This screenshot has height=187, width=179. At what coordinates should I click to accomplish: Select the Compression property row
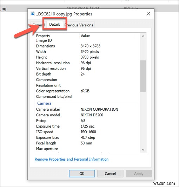pyautogui.click(x=87, y=80)
